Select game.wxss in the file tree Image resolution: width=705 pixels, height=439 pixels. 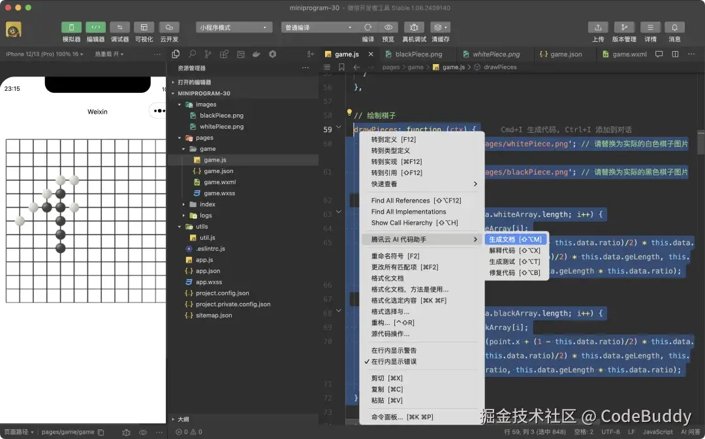219,193
